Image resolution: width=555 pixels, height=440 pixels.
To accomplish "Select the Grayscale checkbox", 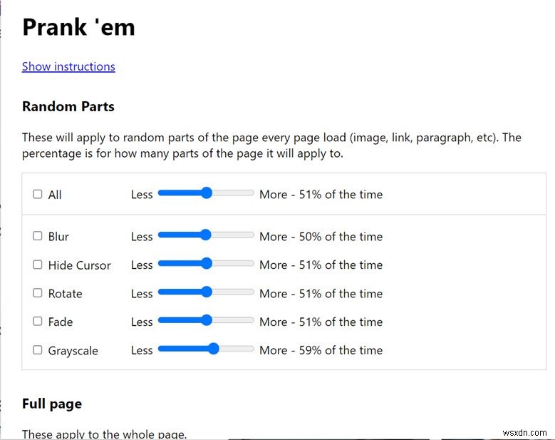I will [38, 350].
